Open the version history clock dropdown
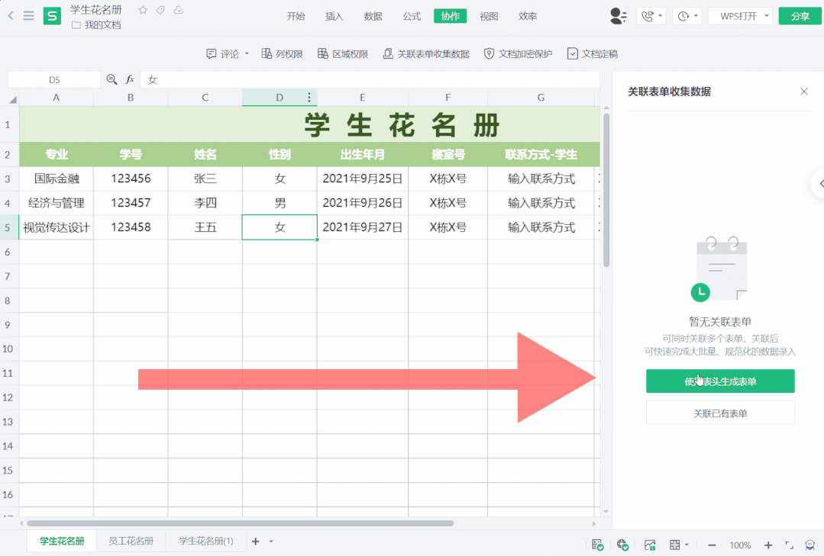 click(687, 16)
